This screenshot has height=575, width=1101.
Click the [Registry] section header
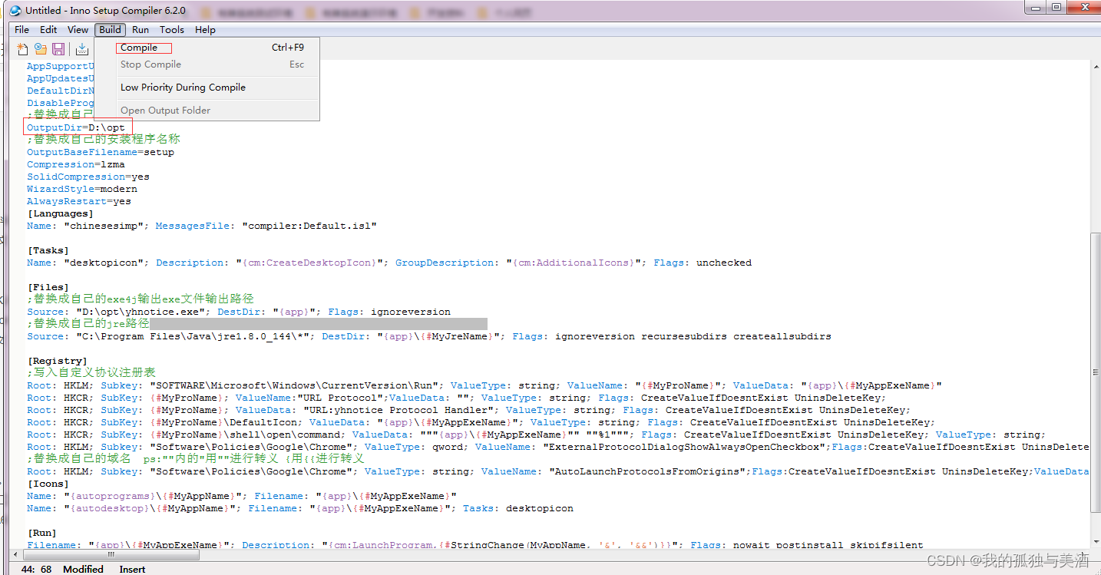point(58,361)
